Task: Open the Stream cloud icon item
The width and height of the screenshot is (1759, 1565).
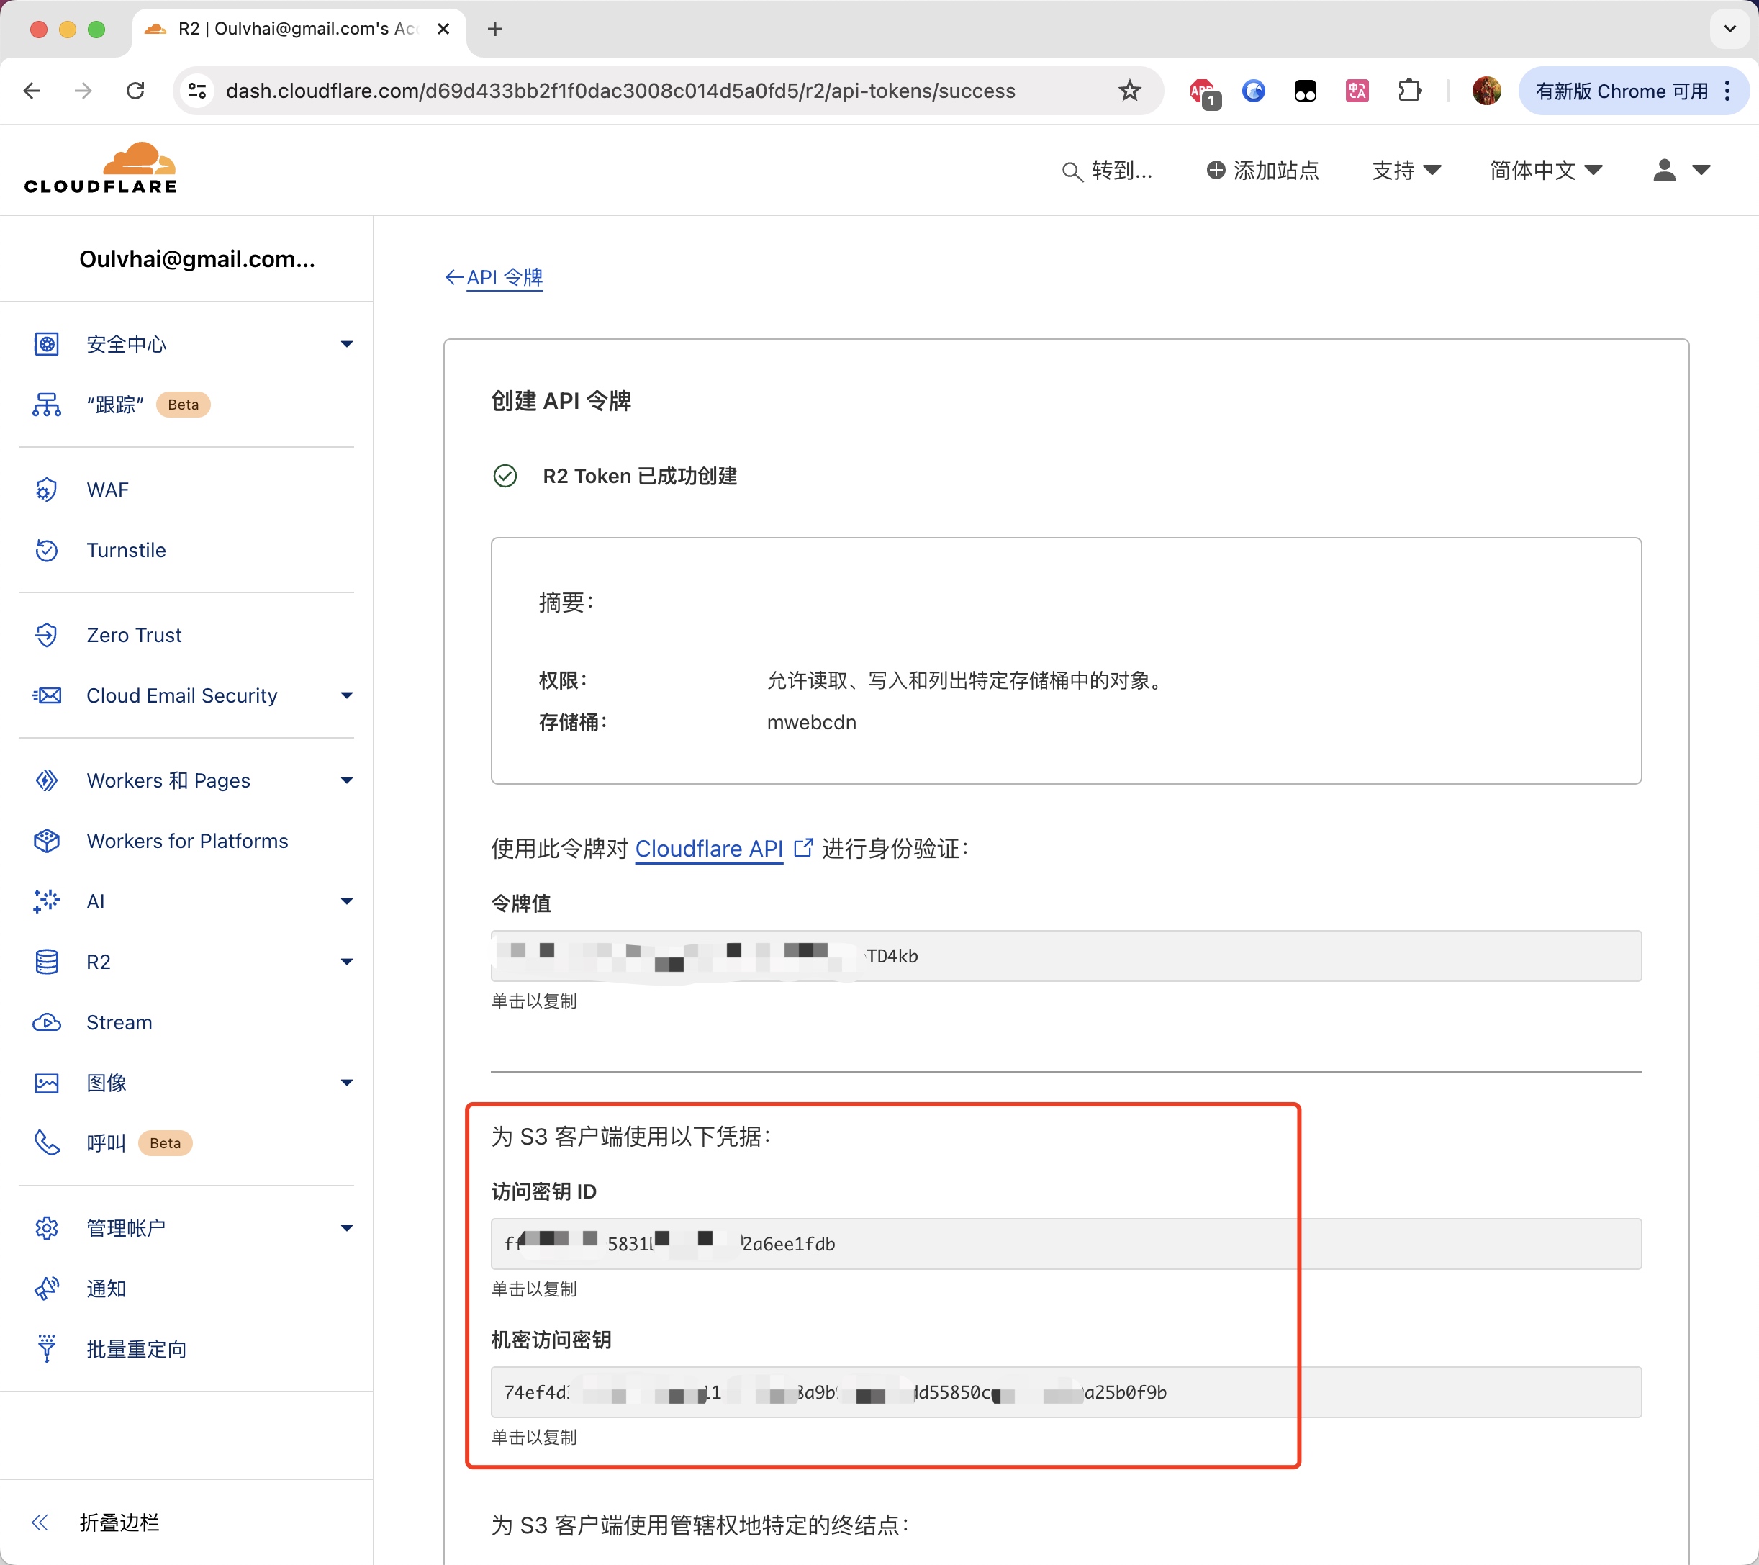Action: click(x=47, y=1023)
